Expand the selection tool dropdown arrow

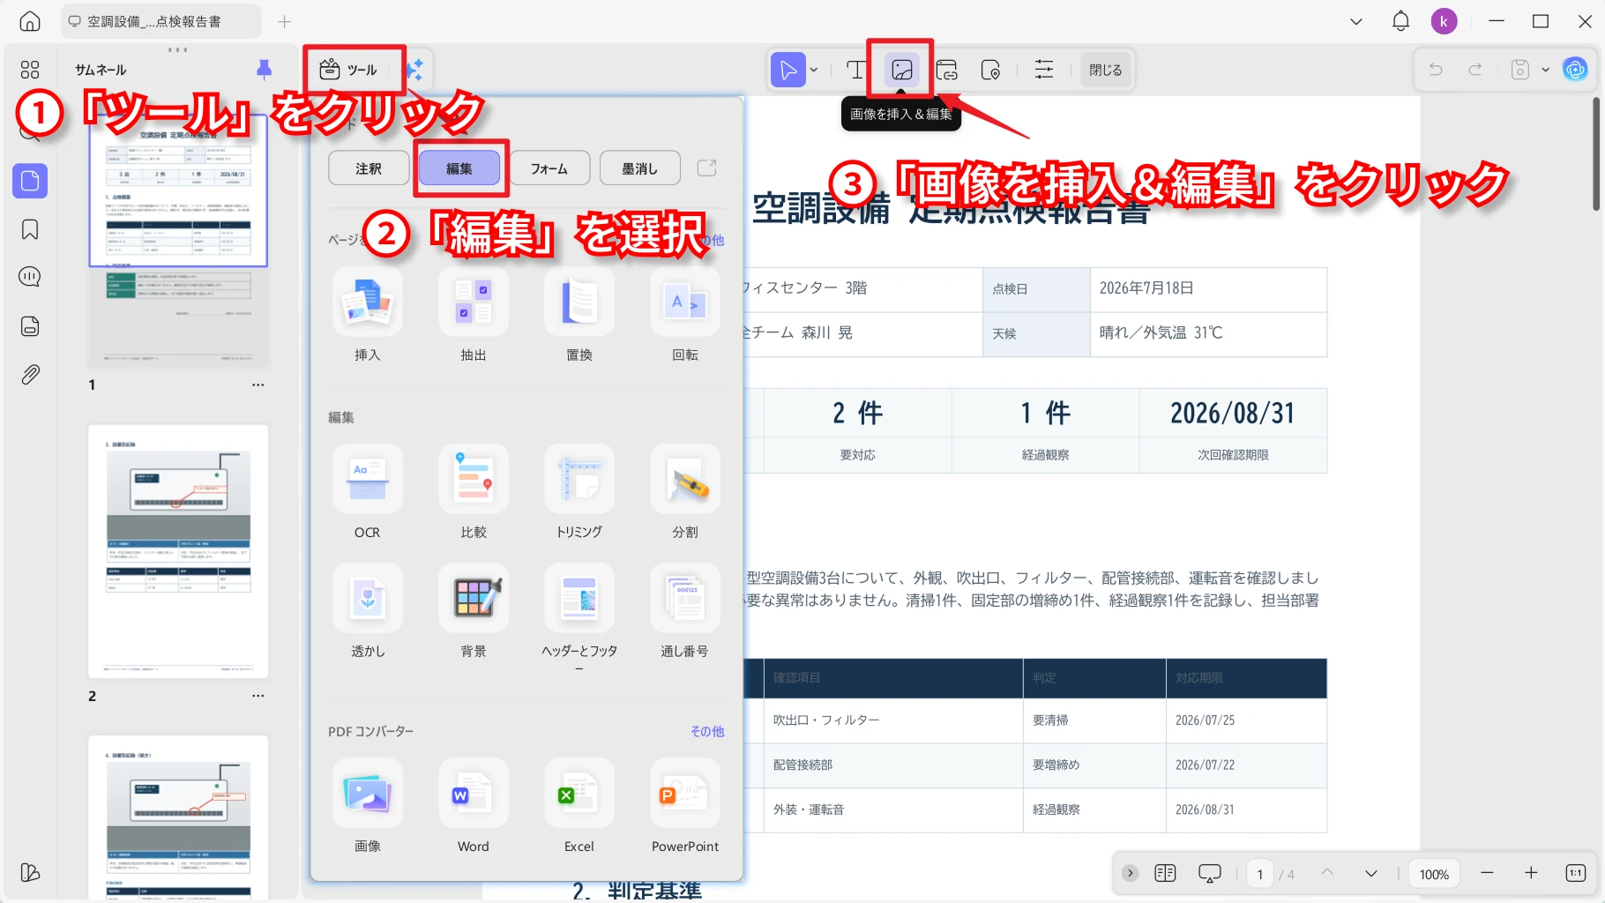pos(814,70)
